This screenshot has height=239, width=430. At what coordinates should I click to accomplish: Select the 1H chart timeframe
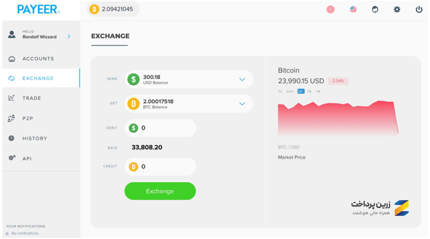tap(280, 91)
